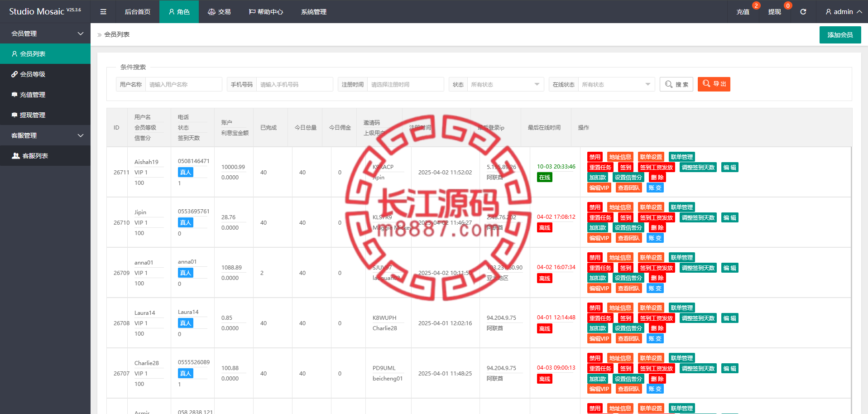The width and height of the screenshot is (868, 414).
Task: Select the 角色 top tab
Action: click(x=179, y=12)
